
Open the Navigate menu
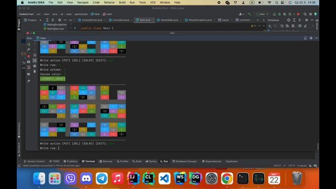click(83, 3)
